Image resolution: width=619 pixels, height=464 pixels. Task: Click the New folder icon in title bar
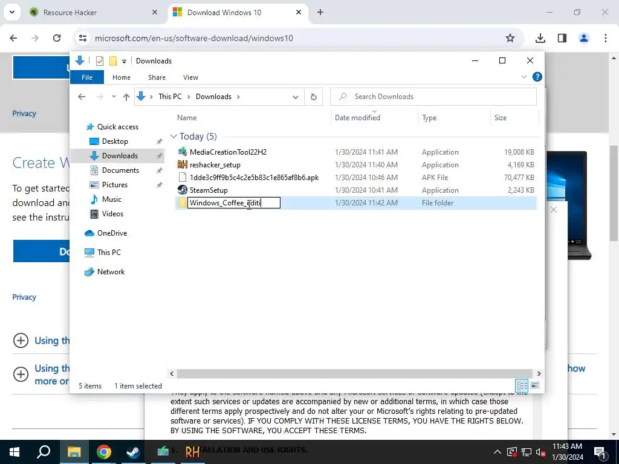(x=113, y=61)
